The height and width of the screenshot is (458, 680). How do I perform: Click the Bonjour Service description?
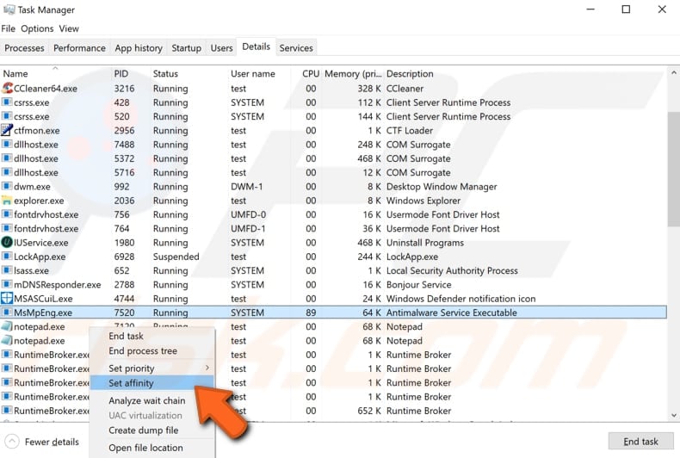pyautogui.click(x=418, y=285)
